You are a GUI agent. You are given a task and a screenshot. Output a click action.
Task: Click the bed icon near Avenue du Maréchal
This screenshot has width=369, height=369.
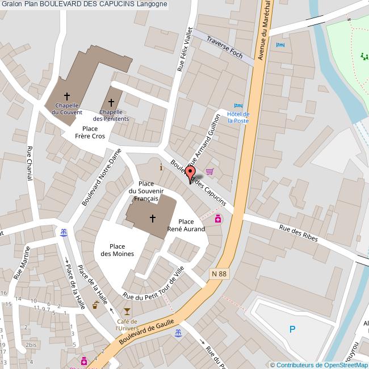pos(280,44)
